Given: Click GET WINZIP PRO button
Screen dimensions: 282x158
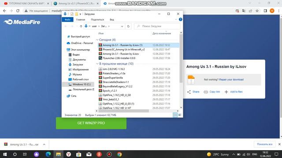Looking at the screenshot, I should (91, 123).
